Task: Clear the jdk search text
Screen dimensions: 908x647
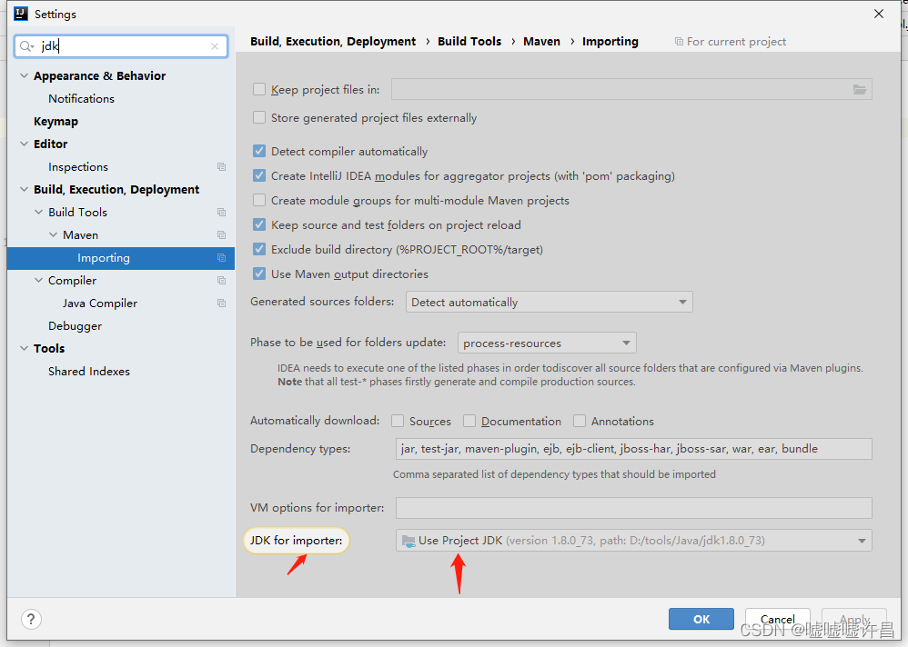Action: pyautogui.click(x=215, y=46)
